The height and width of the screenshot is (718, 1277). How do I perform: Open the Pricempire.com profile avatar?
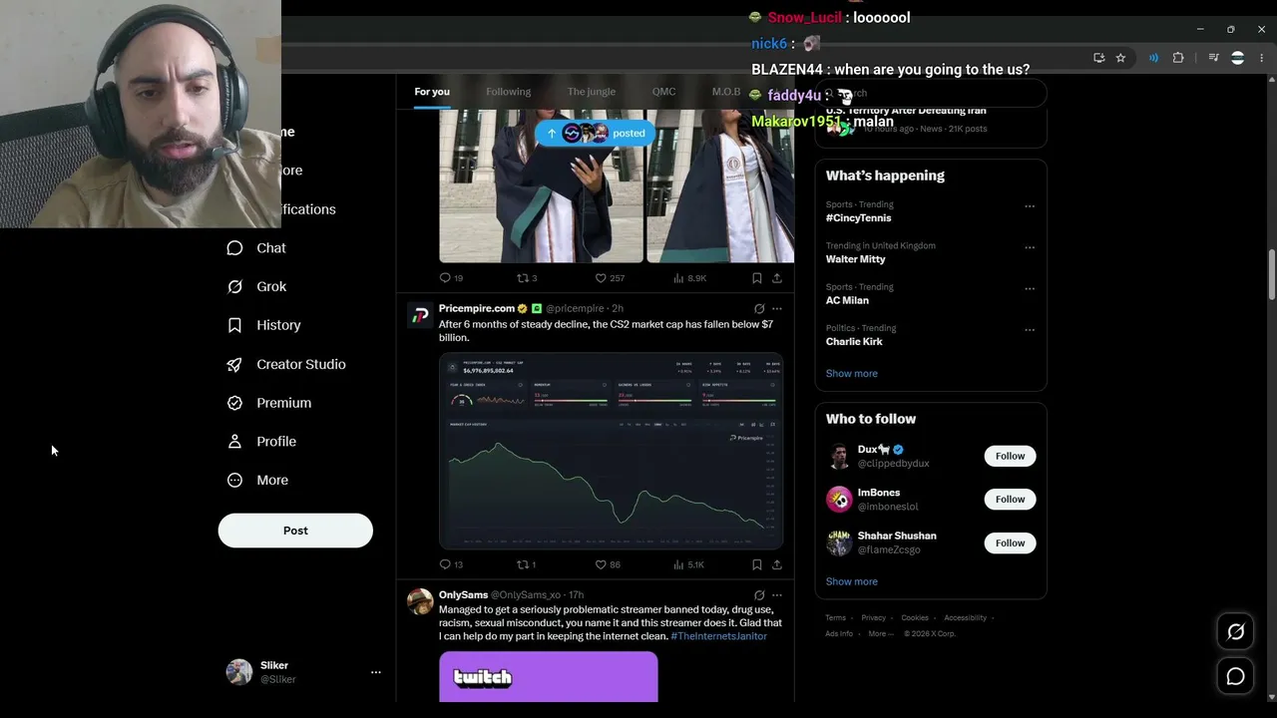(x=420, y=315)
